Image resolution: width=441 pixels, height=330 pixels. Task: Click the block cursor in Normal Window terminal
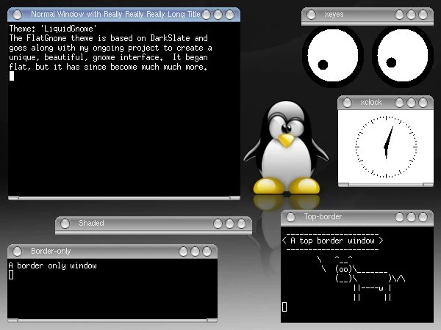tap(12, 76)
